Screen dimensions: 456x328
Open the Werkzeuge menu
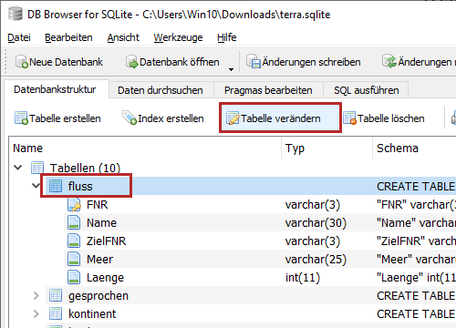(178, 37)
